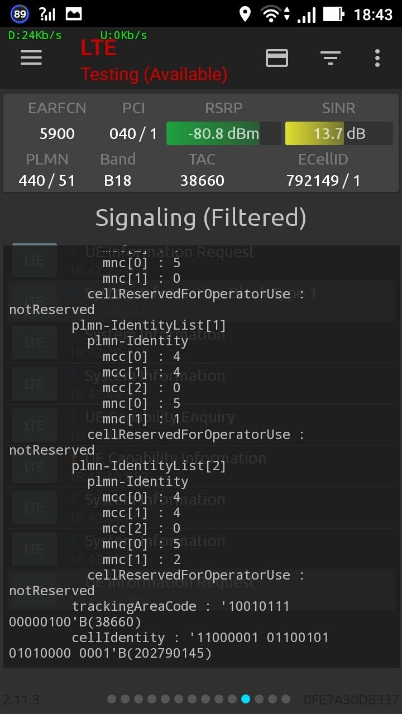The image size is (402, 714).
Task: Tap the gallery notification icon
Action: point(74,14)
